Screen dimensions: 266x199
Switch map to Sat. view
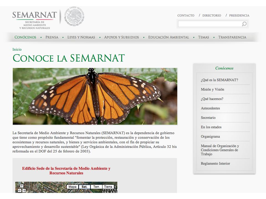click(84, 187)
